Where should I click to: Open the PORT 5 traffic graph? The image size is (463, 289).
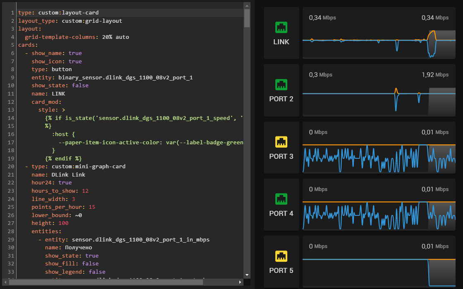[x=379, y=262]
